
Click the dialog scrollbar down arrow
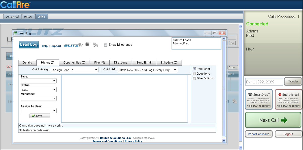[x=224, y=141]
